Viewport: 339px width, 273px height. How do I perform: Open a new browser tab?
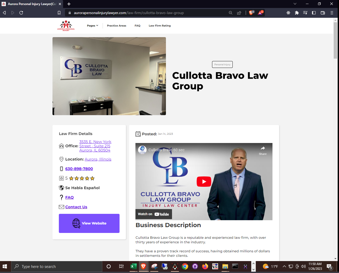[69, 4]
